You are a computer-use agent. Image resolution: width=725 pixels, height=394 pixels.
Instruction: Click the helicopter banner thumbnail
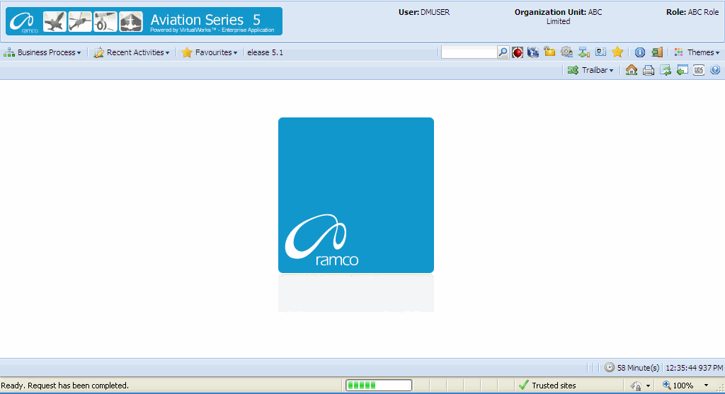pyautogui.click(x=80, y=22)
